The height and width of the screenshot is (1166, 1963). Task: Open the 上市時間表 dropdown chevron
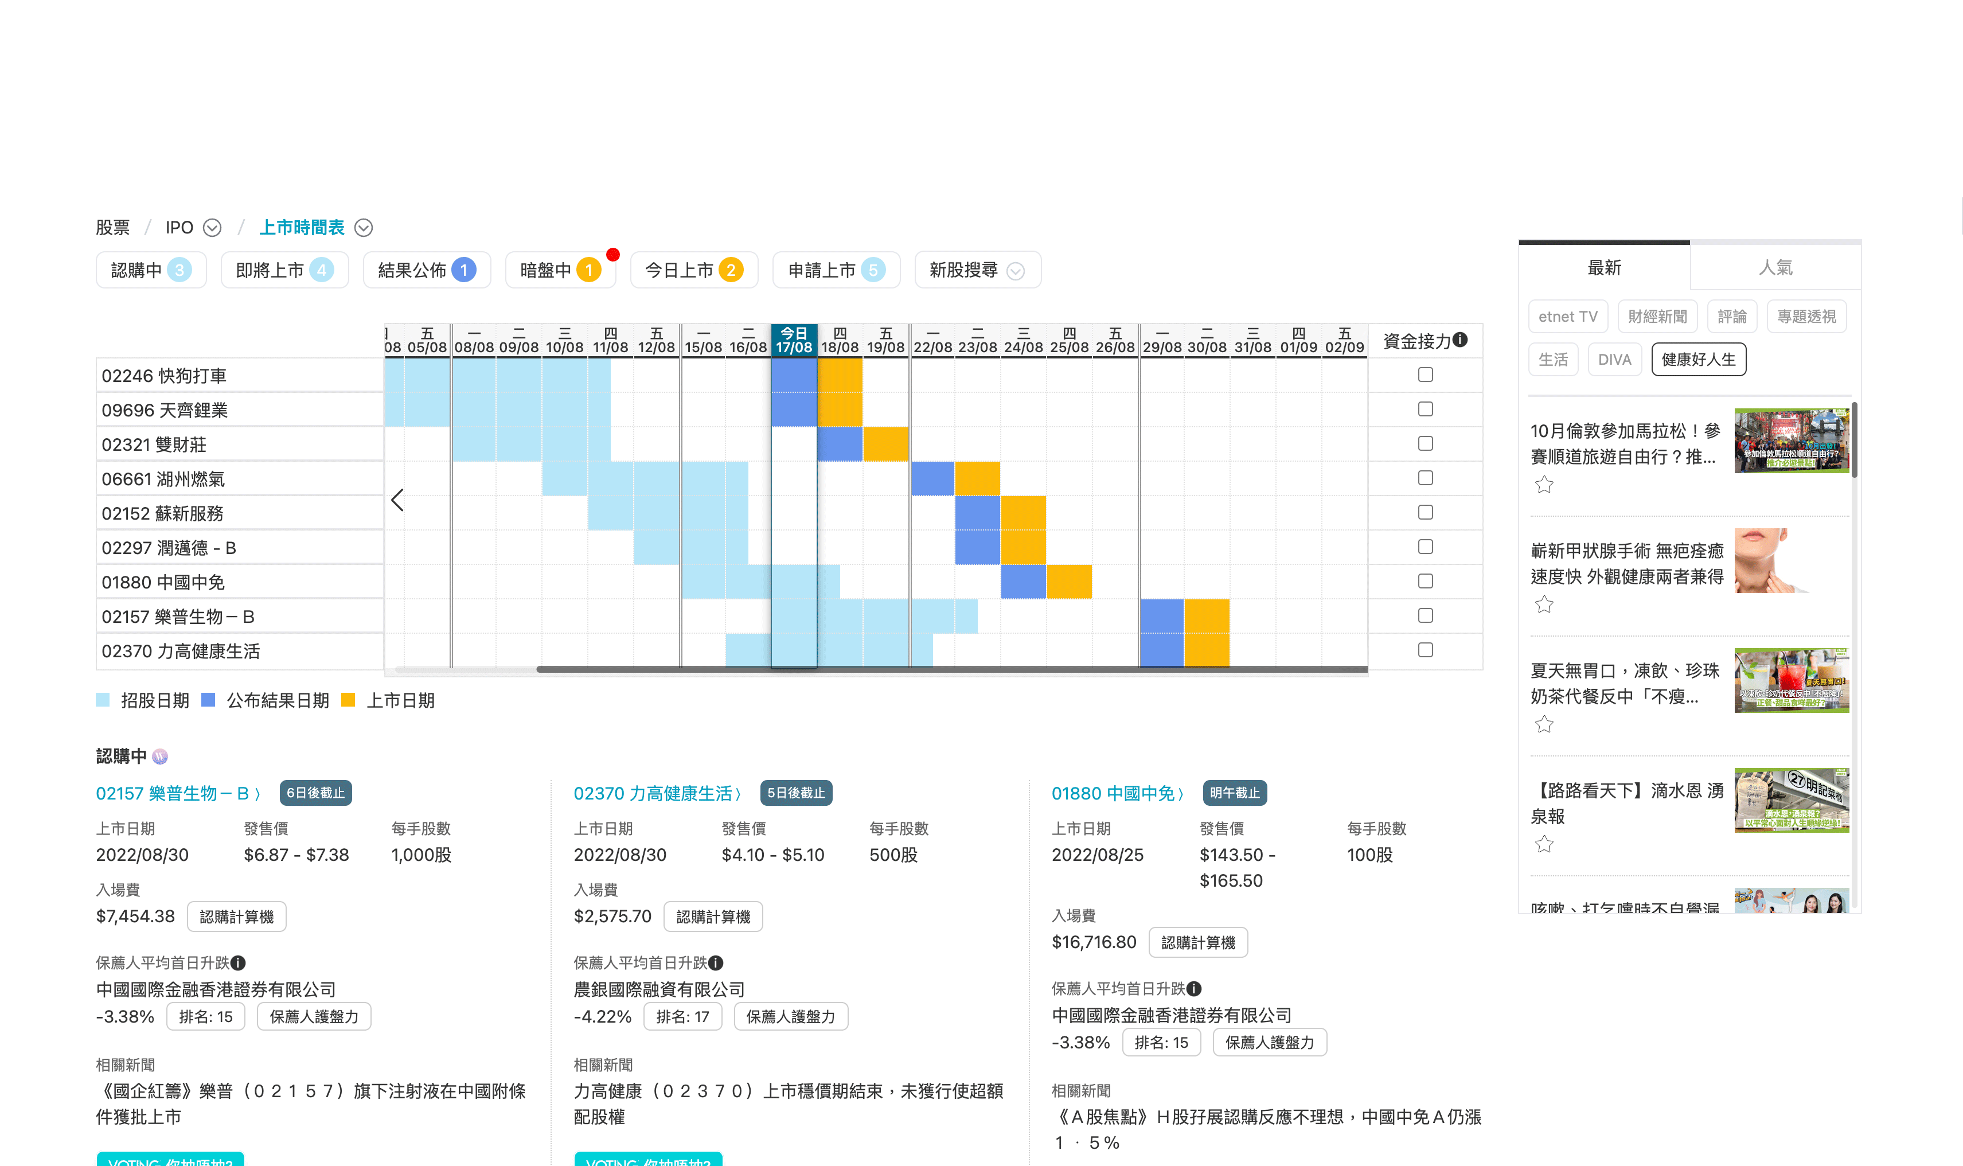(x=363, y=228)
